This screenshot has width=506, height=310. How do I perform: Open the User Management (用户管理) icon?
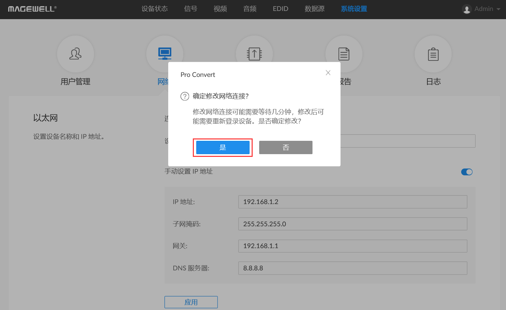(76, 54)
